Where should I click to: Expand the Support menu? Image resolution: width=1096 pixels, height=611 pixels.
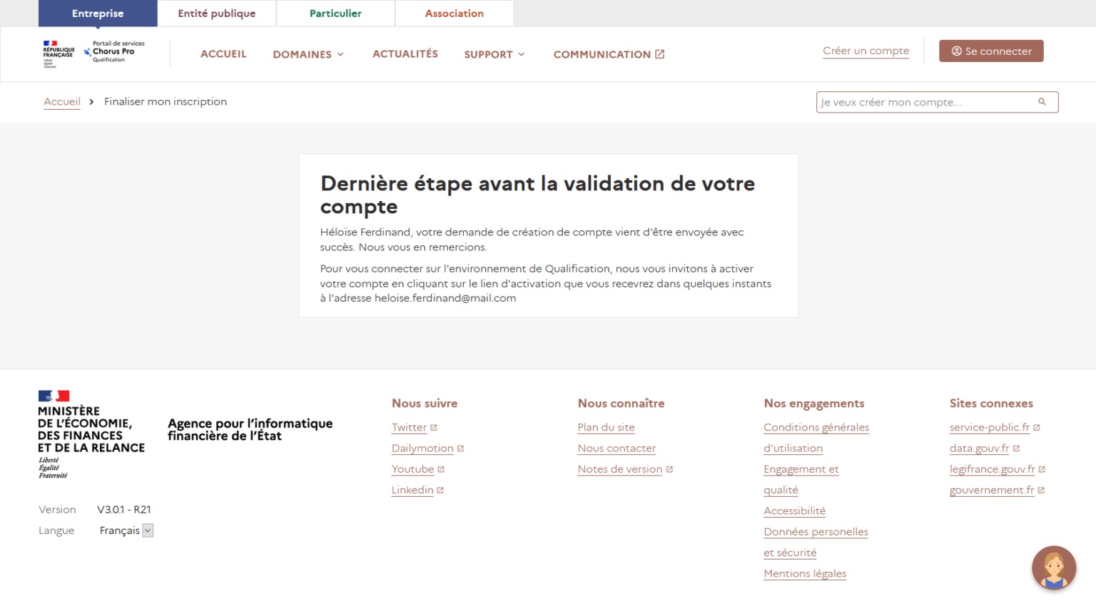click(x=494, y=54)
